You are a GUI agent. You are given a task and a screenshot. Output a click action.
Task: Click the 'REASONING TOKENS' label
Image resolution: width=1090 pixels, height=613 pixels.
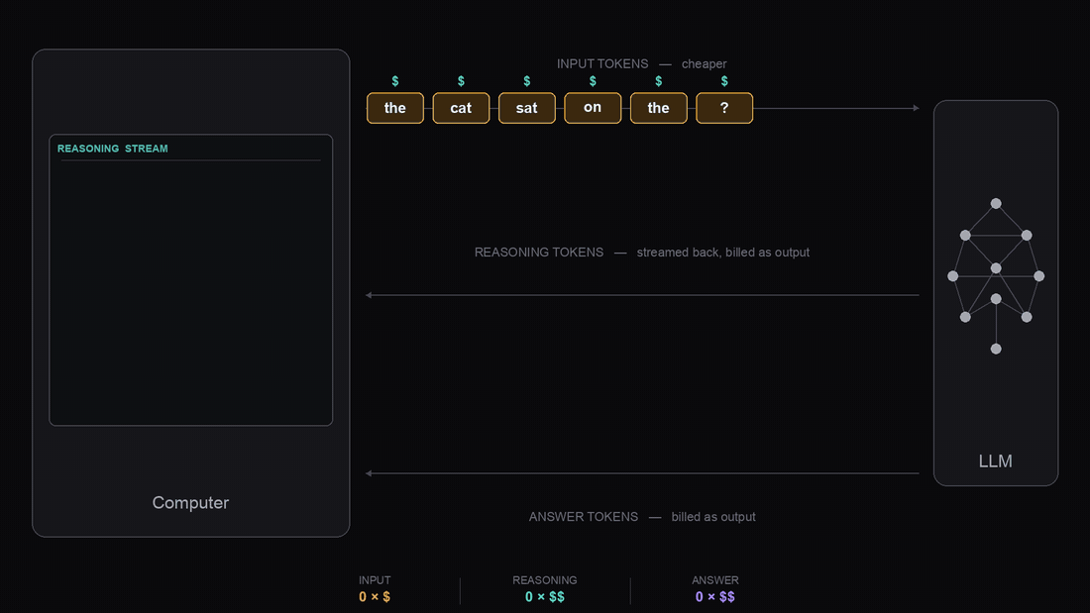point(539,253)
